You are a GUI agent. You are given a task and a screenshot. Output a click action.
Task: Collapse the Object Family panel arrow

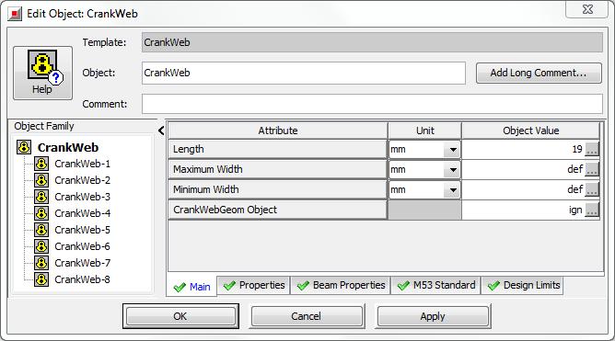point(161,131)
